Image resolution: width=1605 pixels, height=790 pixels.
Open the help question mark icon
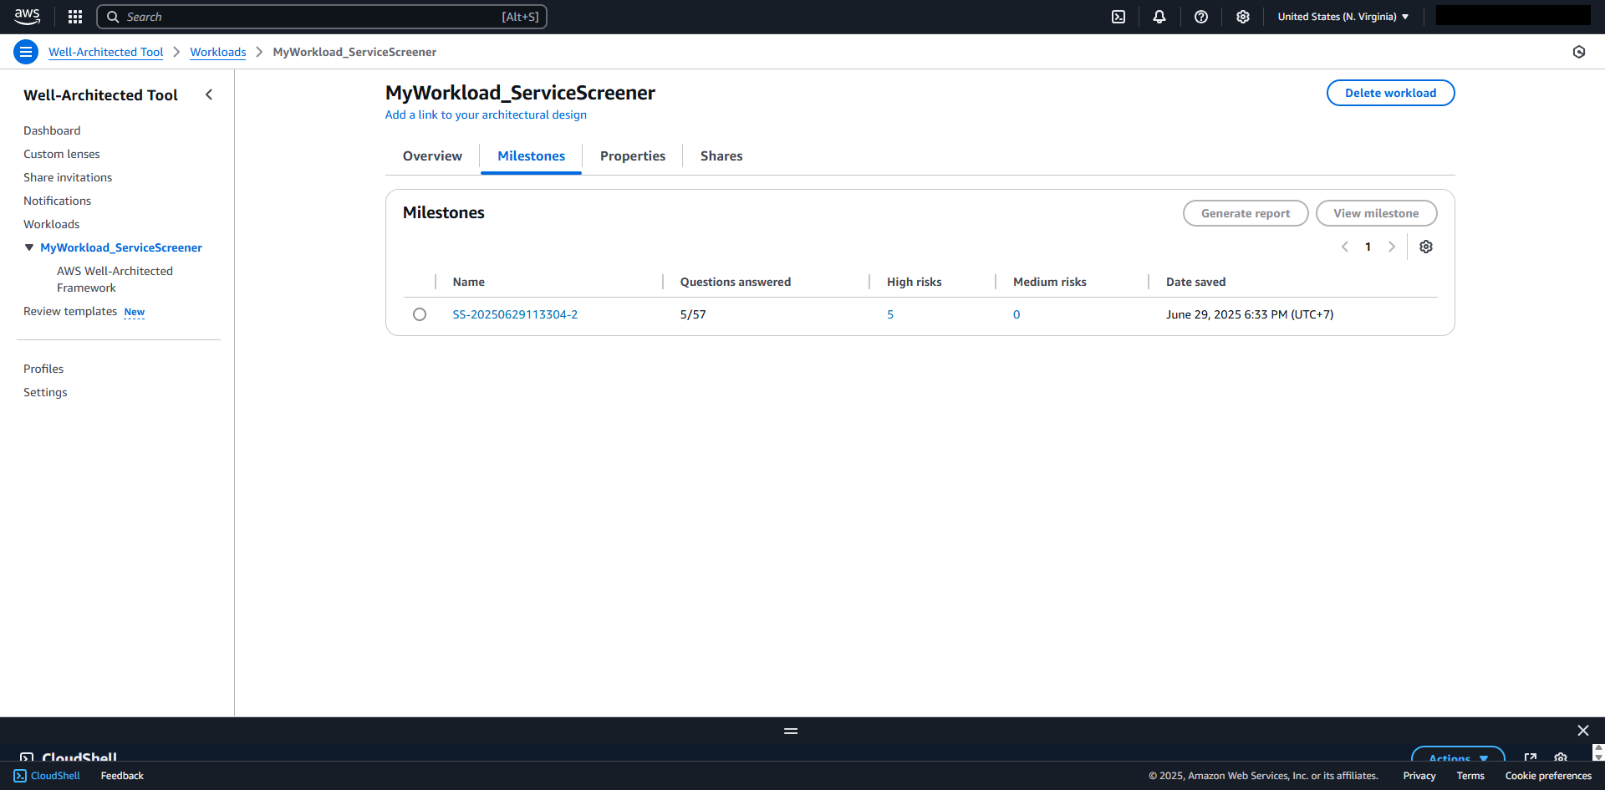click(1201, 17)
